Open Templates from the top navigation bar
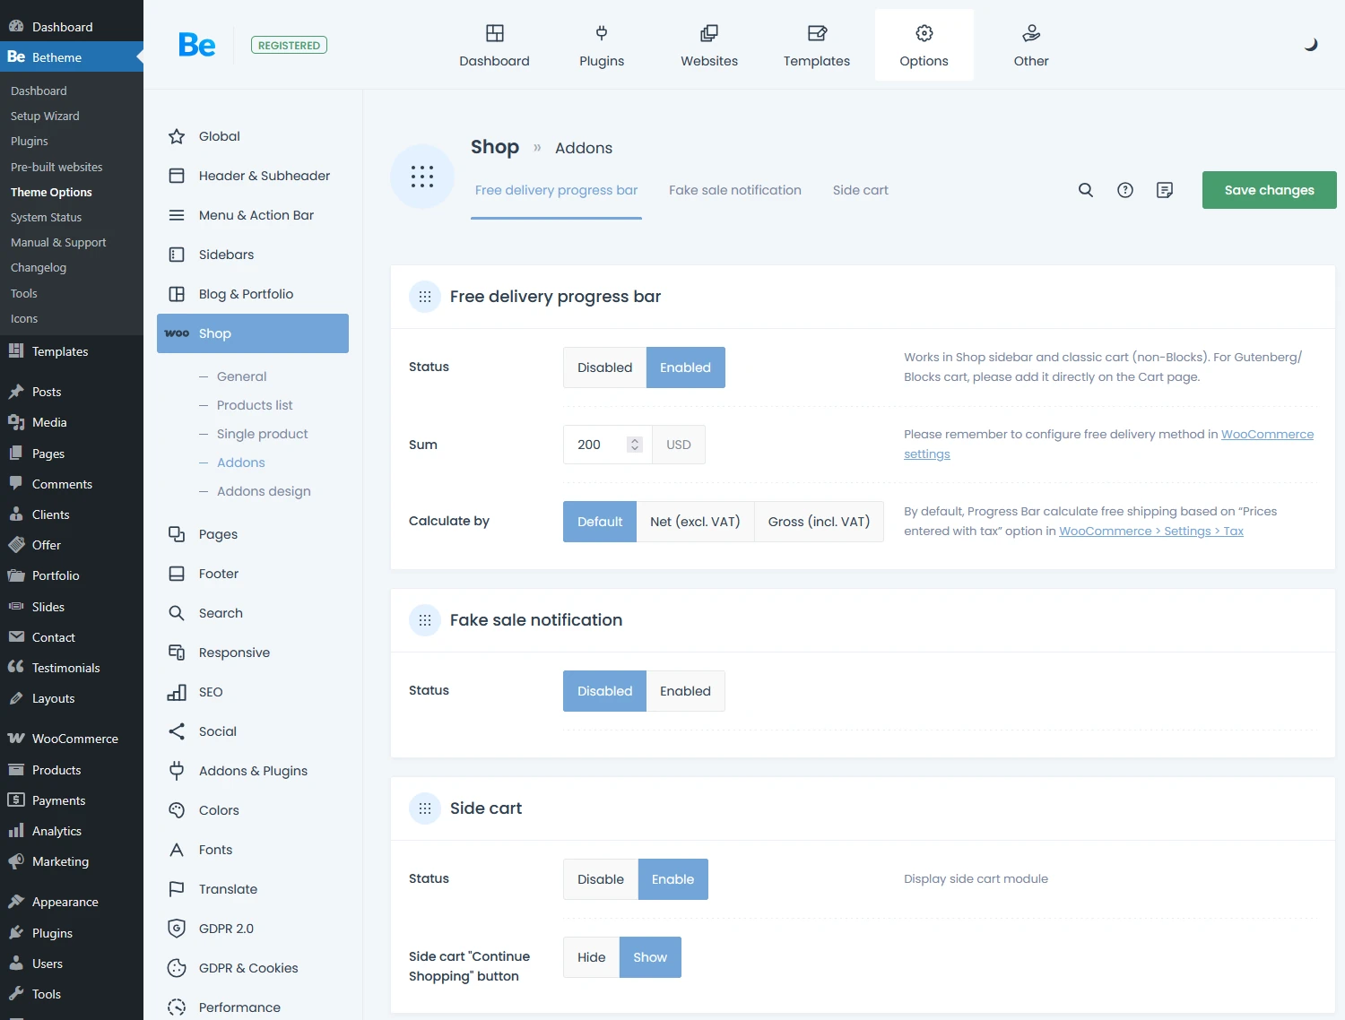Viewport: 1345px width, 1020px height. (x=816, y=45)
